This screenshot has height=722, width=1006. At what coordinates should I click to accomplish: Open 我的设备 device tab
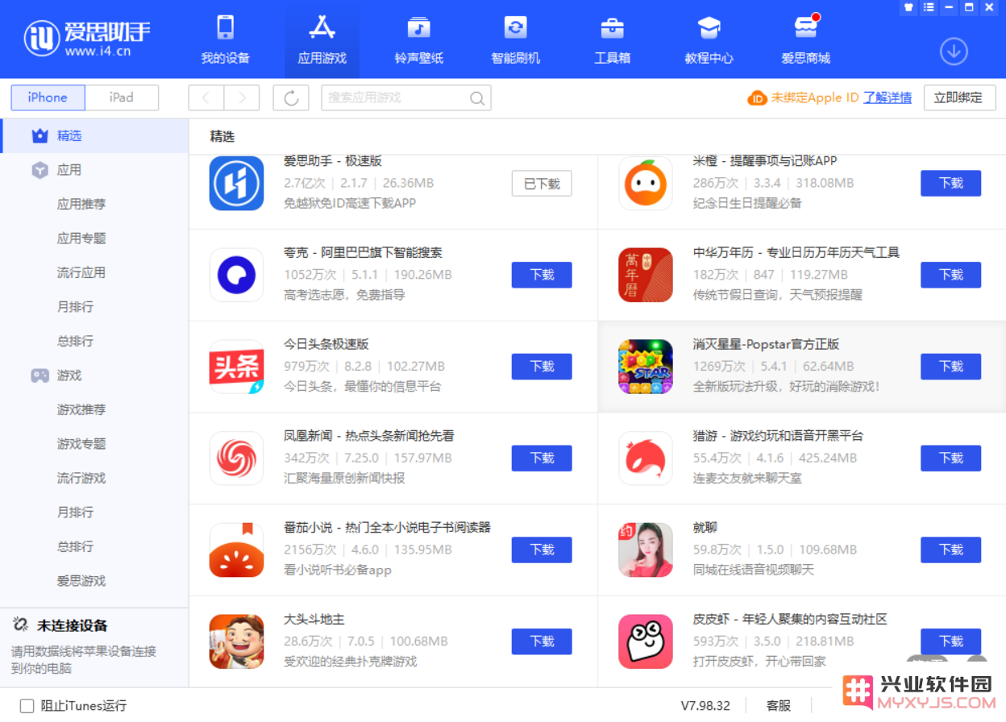(x=226, y=39)
